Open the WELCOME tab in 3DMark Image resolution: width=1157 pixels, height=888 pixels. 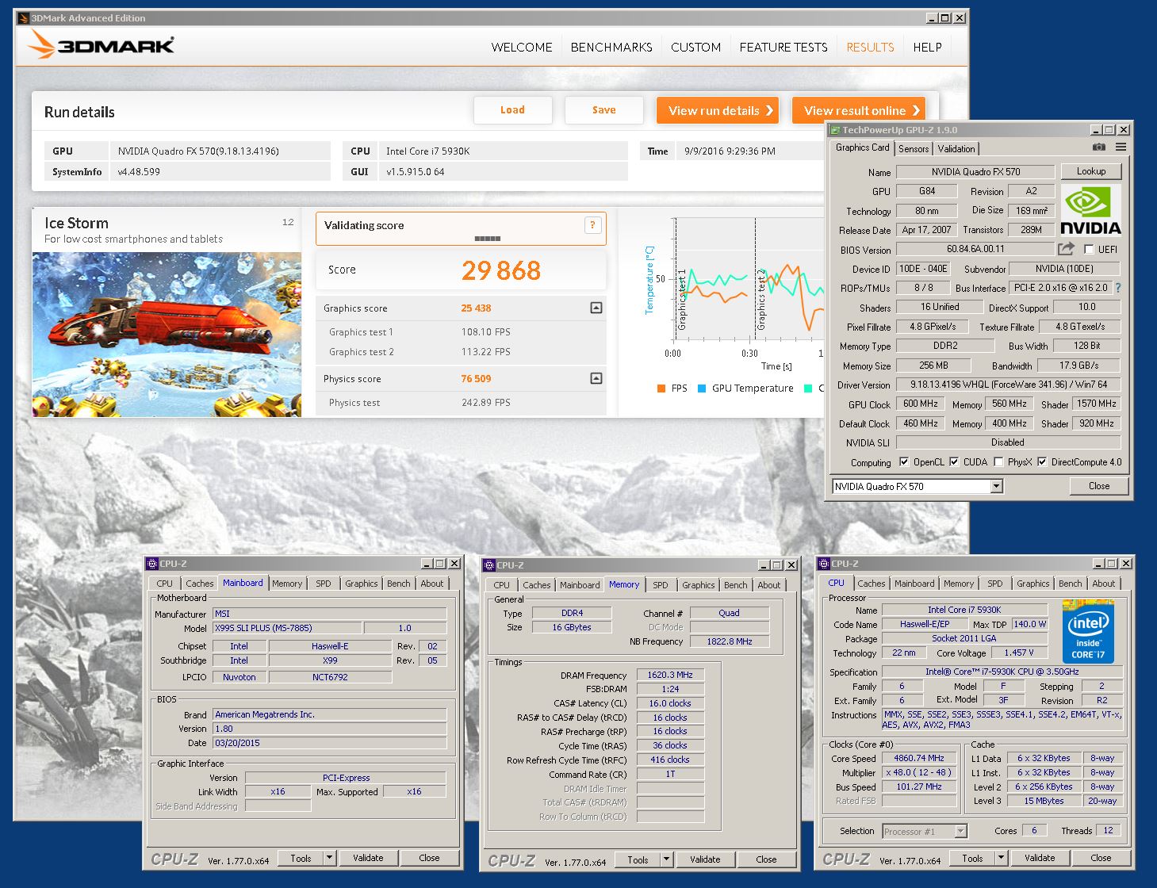(x=522, y=48)
